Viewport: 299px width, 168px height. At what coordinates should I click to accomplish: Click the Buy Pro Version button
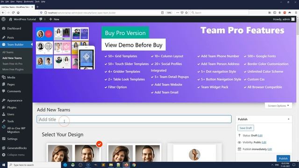pos(125,33)
